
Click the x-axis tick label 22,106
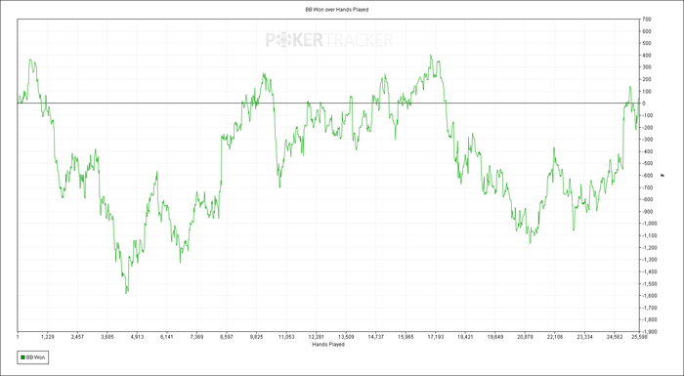coord(555,337)
